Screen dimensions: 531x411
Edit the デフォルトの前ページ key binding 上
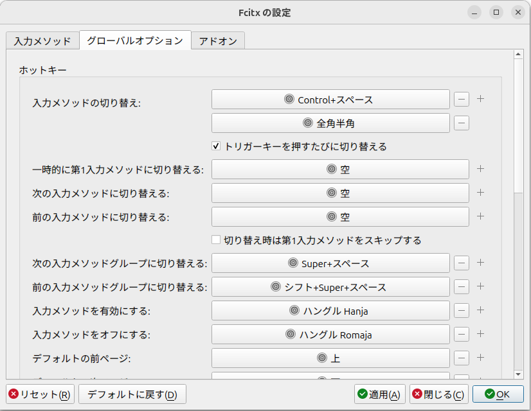[330, 358]
